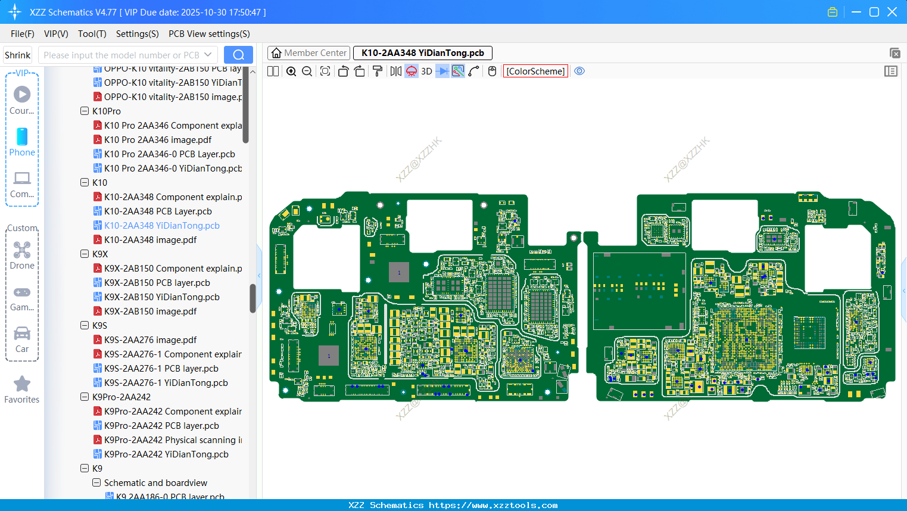This screenshot has height=511, width=907.
Task: Click the Shrink button
Action: pos(17,54)
